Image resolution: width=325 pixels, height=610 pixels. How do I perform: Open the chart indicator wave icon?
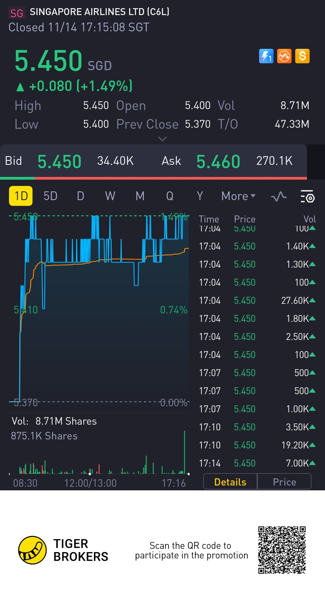point(279,197)
